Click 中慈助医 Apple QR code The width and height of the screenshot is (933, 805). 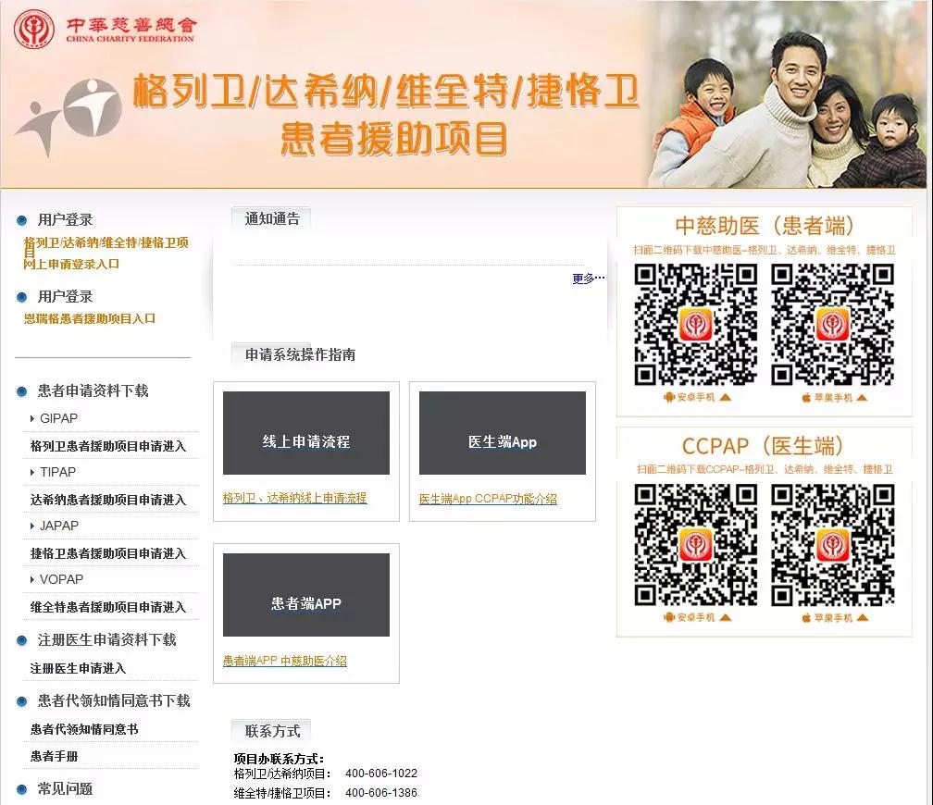832,325
